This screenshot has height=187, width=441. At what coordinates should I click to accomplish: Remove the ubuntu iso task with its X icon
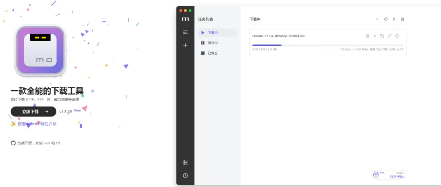[374, 36]
